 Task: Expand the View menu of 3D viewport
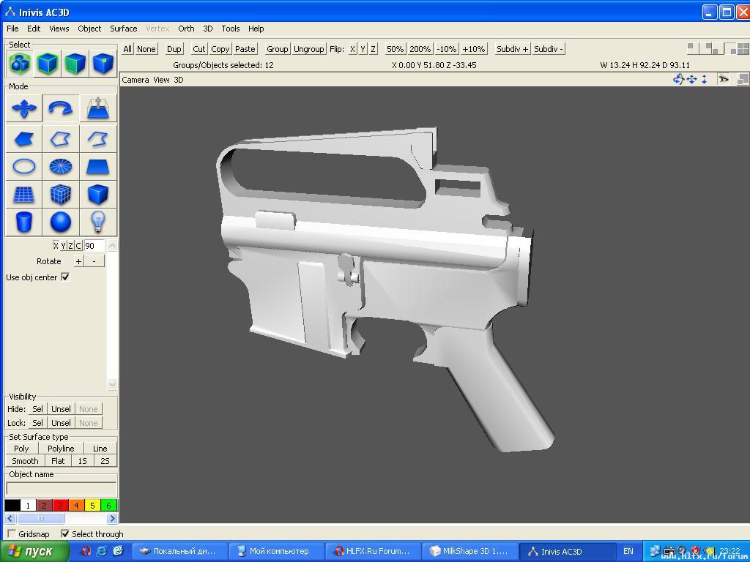[161, 80]
